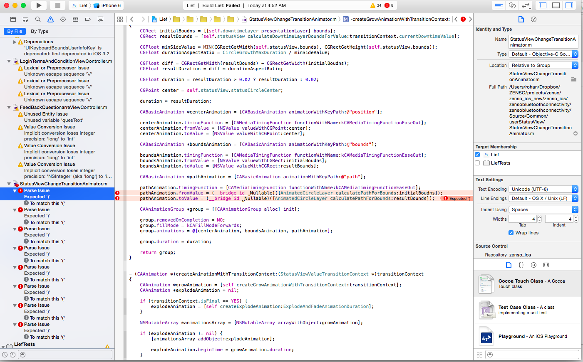Reveal file in Finder arrow icon

[x=576, y=133]
